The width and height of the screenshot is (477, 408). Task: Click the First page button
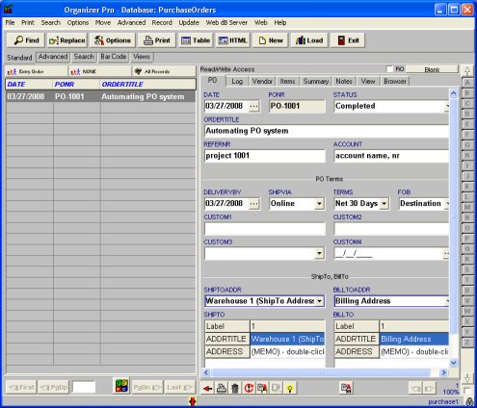pos(21,388)
